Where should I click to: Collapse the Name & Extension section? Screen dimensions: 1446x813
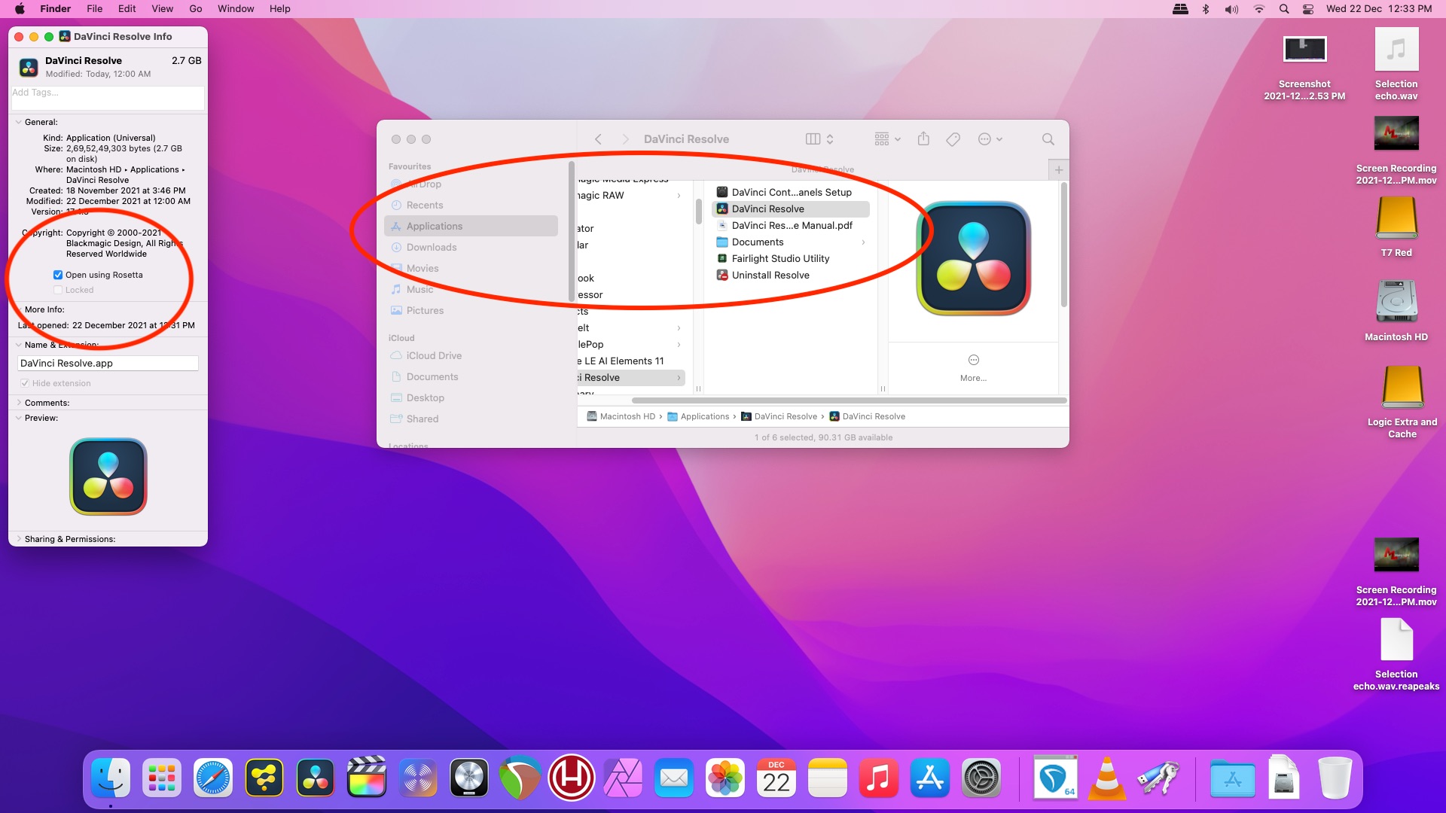click(x=19, y=345)
